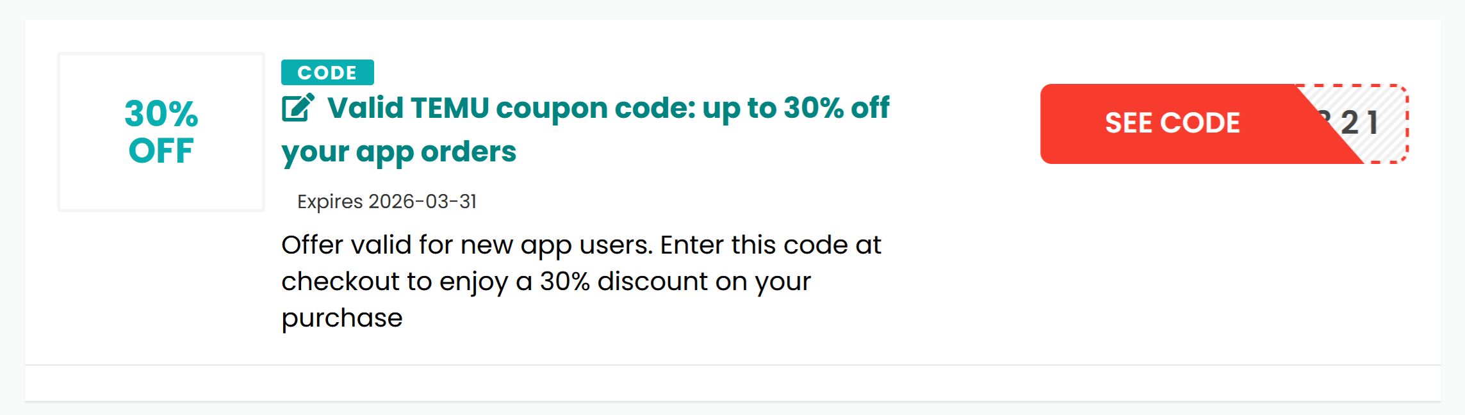This screenshot has height=415, width=1465.
Task: Select the 30% OFF discount thumbnail box
Action: click(x=161, y=132)
